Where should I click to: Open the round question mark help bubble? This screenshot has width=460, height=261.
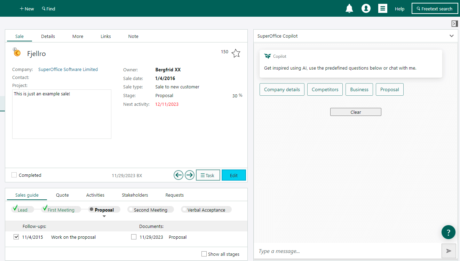tap(449, 232)
